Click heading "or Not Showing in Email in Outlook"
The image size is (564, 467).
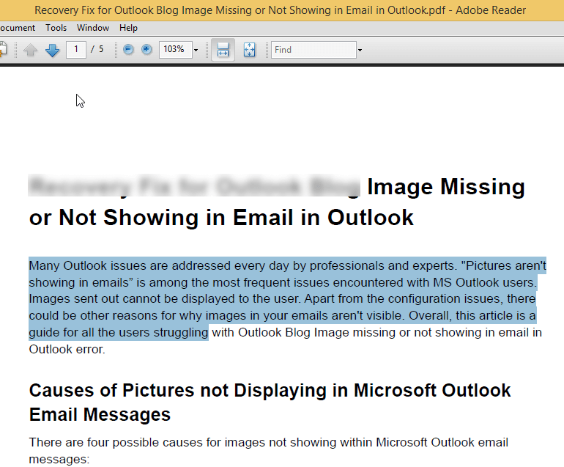[x=221, y=218]
